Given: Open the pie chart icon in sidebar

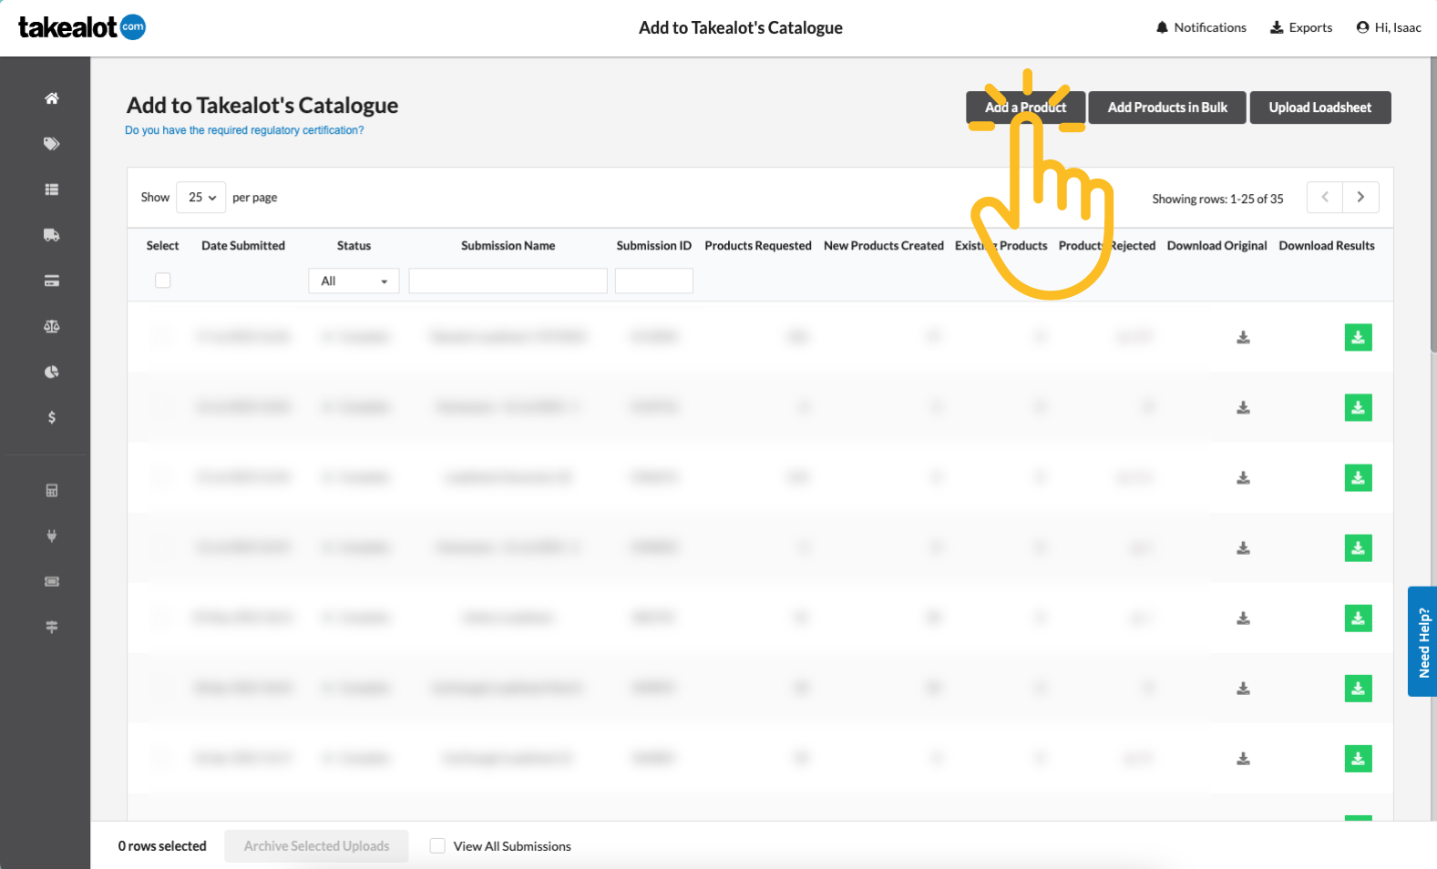Looking at the screenshot, I should [52, 372].
